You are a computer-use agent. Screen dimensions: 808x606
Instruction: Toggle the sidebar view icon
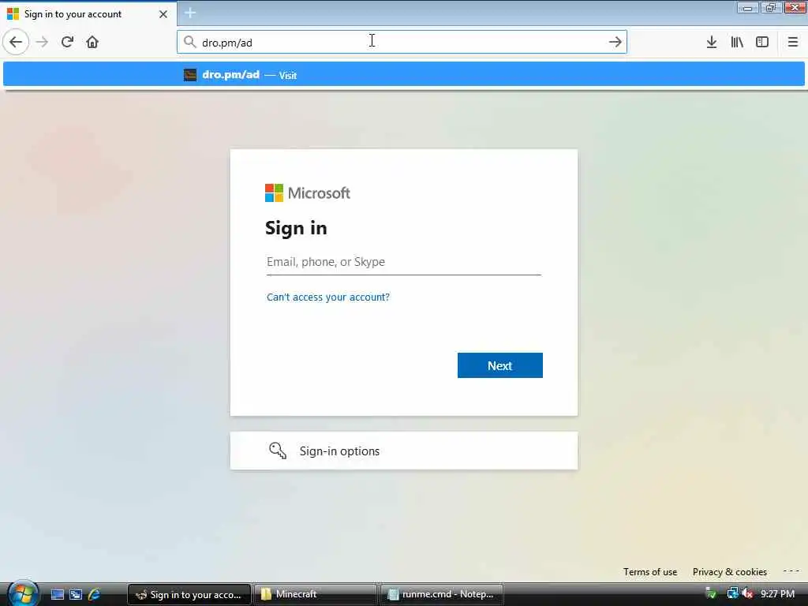(761, 42)
